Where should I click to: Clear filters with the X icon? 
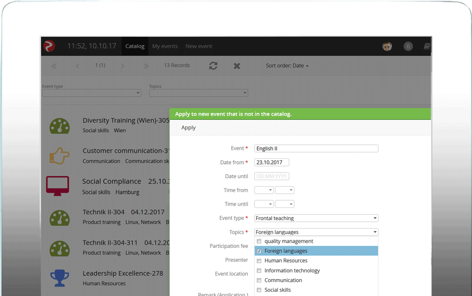(237, 66)
